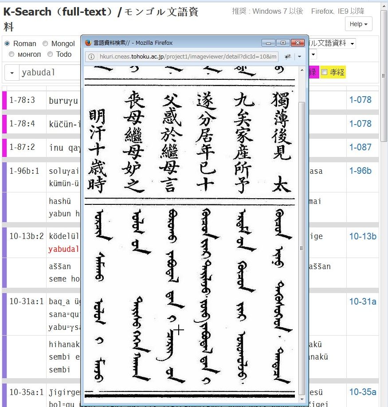Click into the yabudal search field

point(50,73)
